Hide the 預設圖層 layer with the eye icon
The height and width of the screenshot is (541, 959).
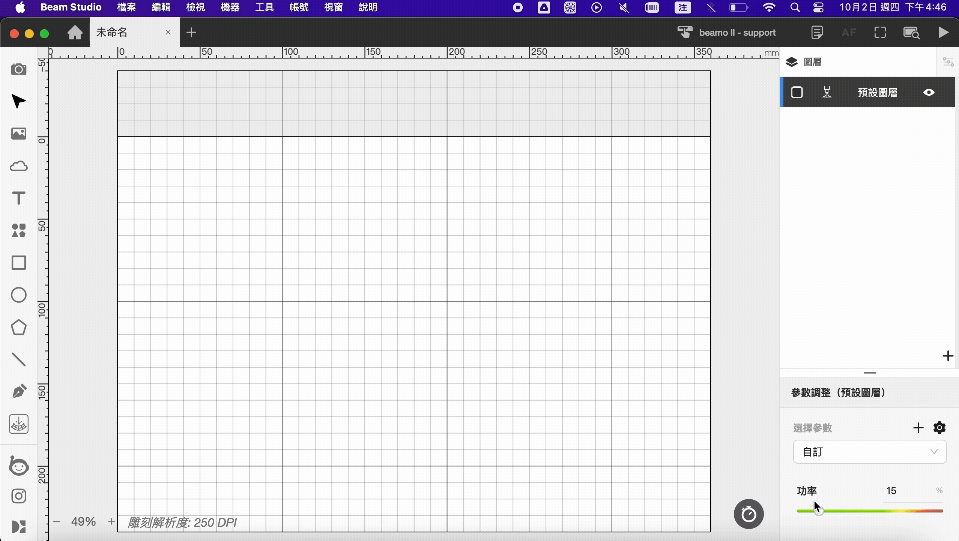point(929,92)
